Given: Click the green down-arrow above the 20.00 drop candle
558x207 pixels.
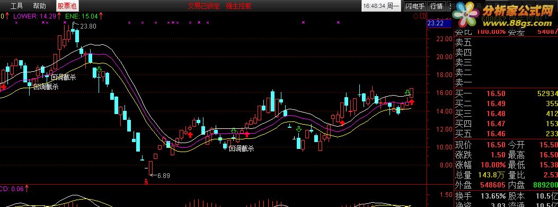Looking at the screenshot, I should pos(99,69).
